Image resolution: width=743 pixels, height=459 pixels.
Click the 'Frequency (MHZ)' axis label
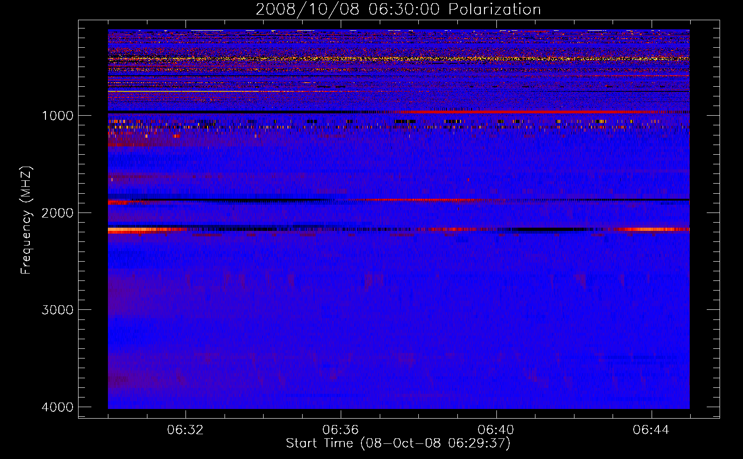[26, 220]
